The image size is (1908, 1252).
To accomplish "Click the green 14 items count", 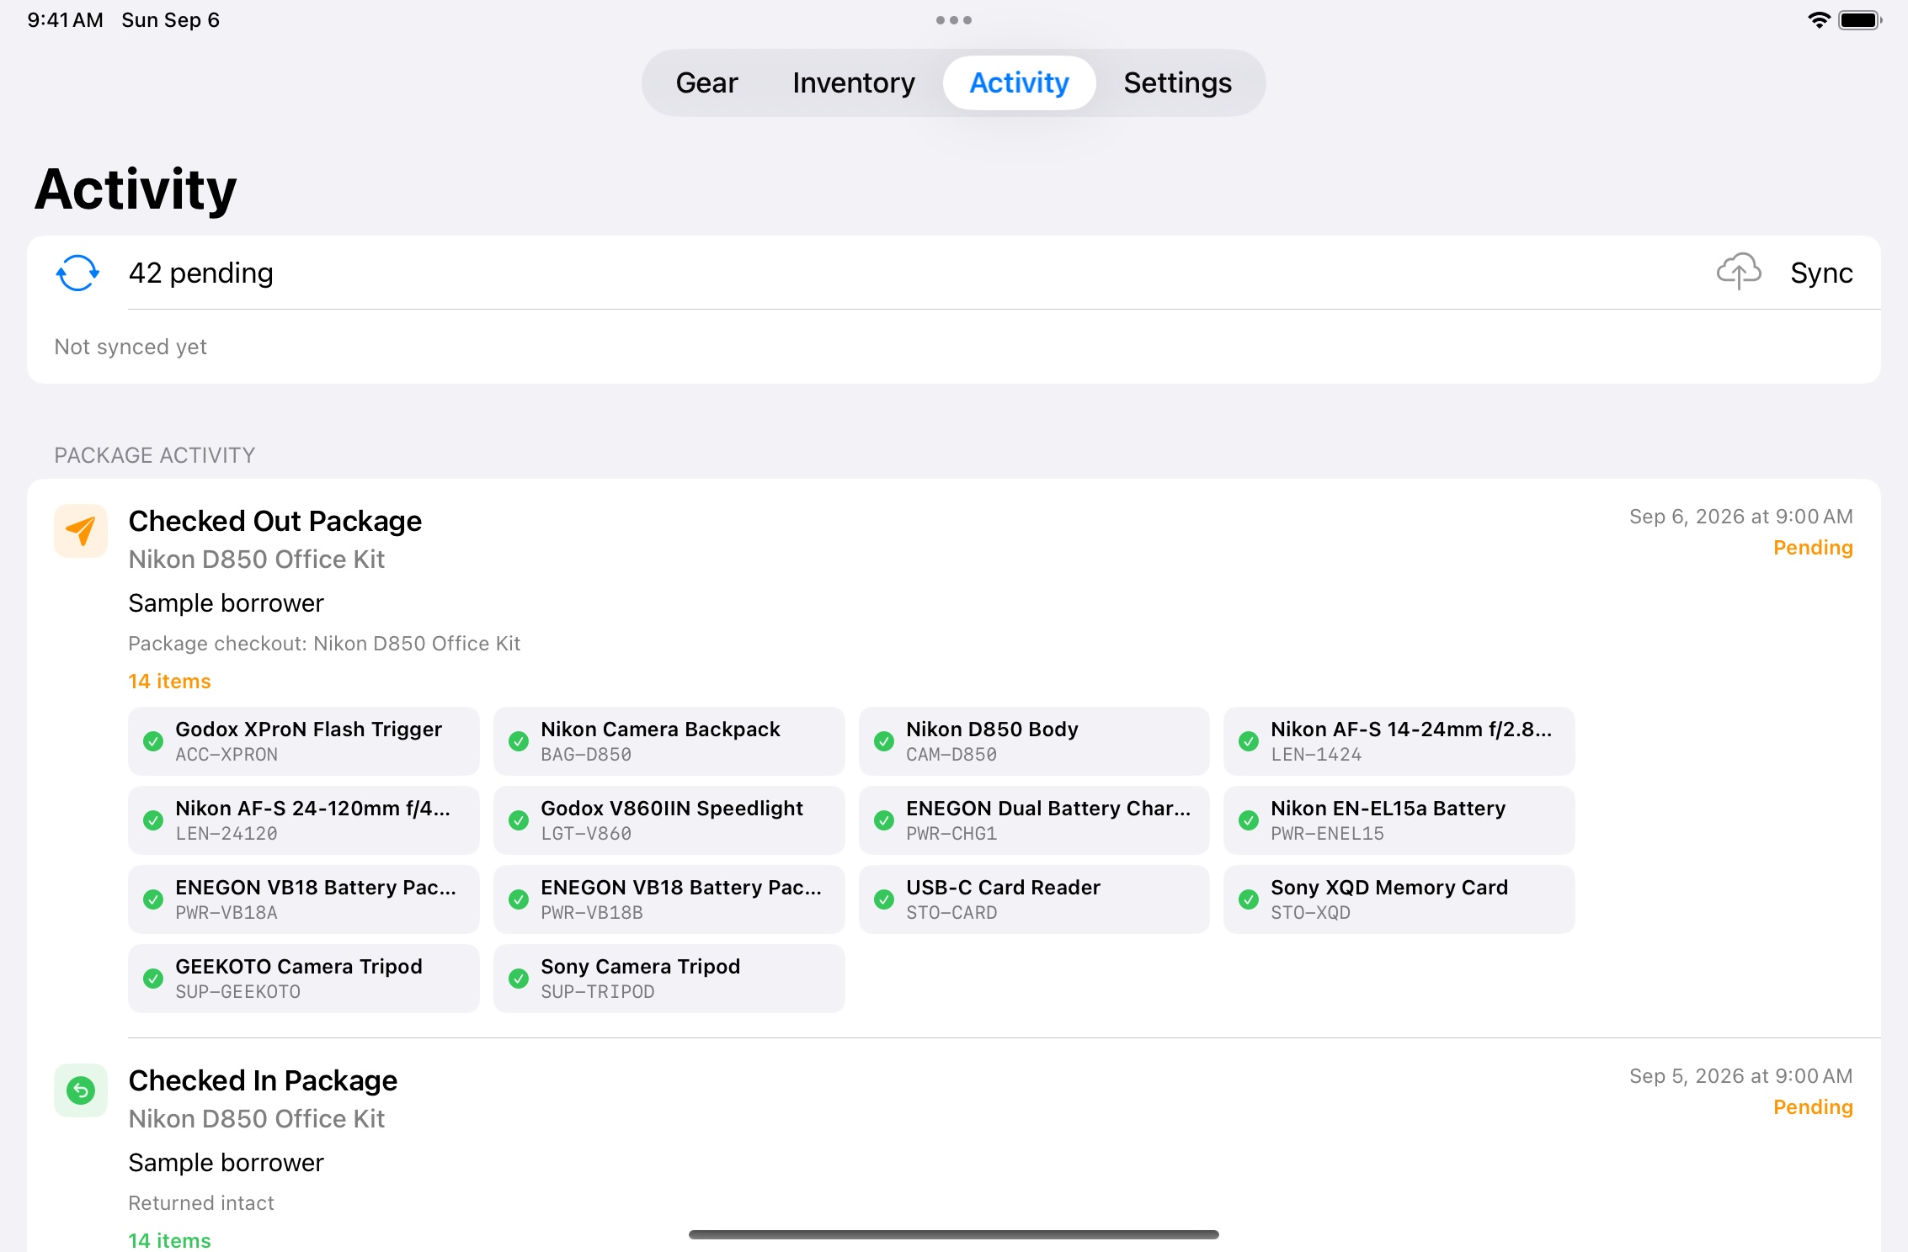I will 169,1241.
